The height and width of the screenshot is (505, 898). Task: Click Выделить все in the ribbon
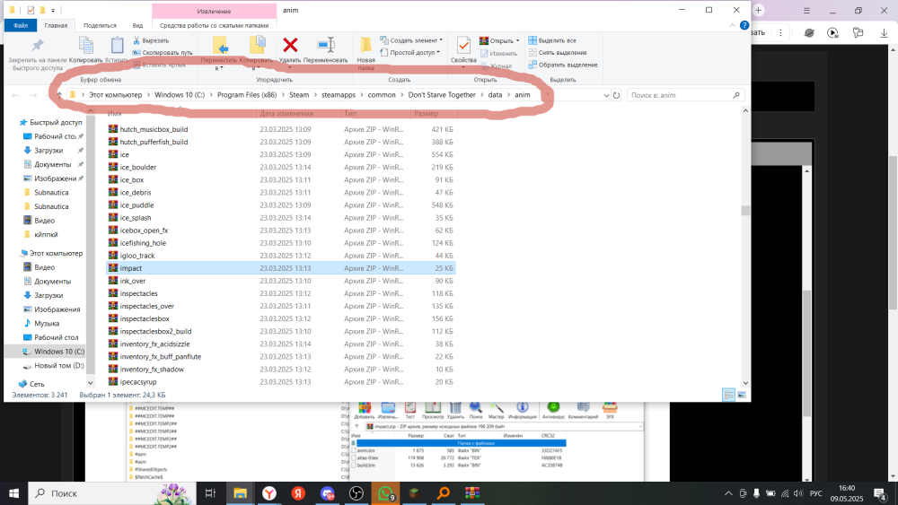pos(552,40)
